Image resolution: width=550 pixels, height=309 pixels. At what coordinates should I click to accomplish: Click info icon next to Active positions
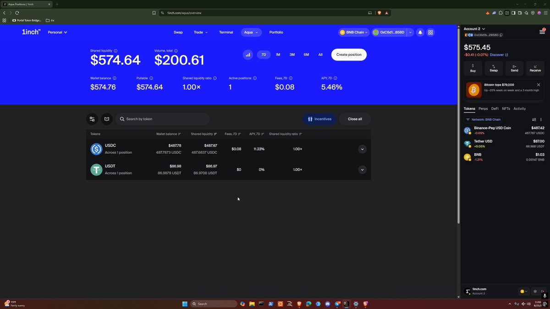(255, 78)
